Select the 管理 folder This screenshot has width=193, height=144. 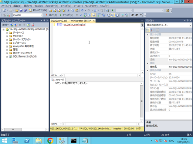(x=15, y=50)
